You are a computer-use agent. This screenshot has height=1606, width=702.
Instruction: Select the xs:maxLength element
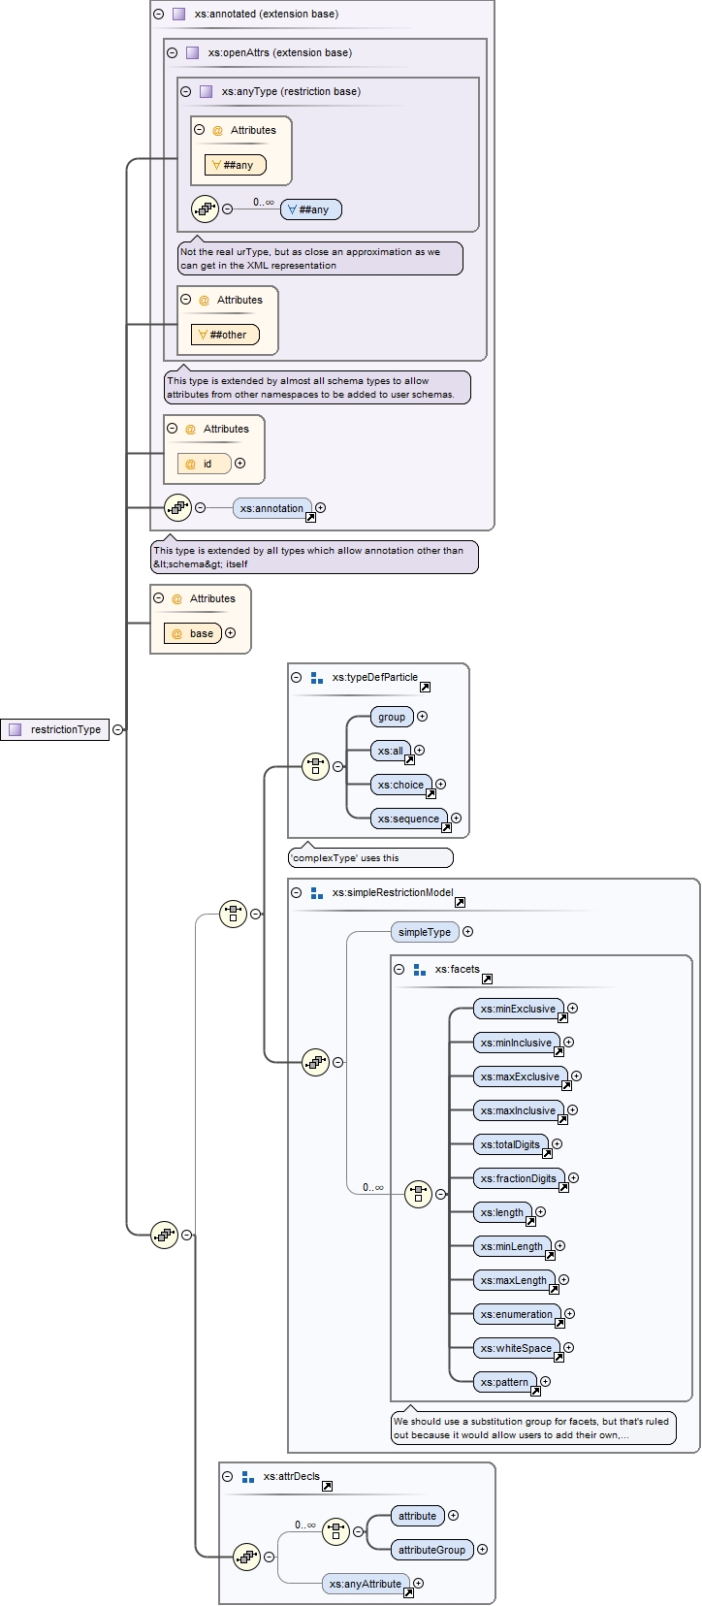[x=514, y=1280]
